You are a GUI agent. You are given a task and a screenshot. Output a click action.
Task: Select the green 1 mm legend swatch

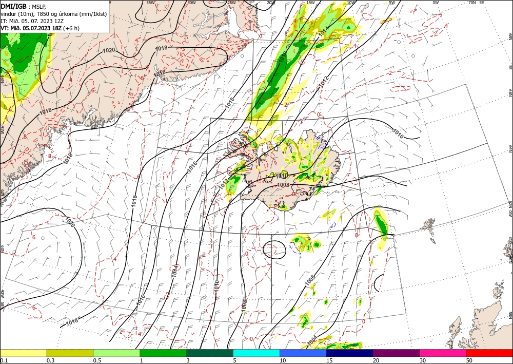pyautogui.click(x=163, y=353)
